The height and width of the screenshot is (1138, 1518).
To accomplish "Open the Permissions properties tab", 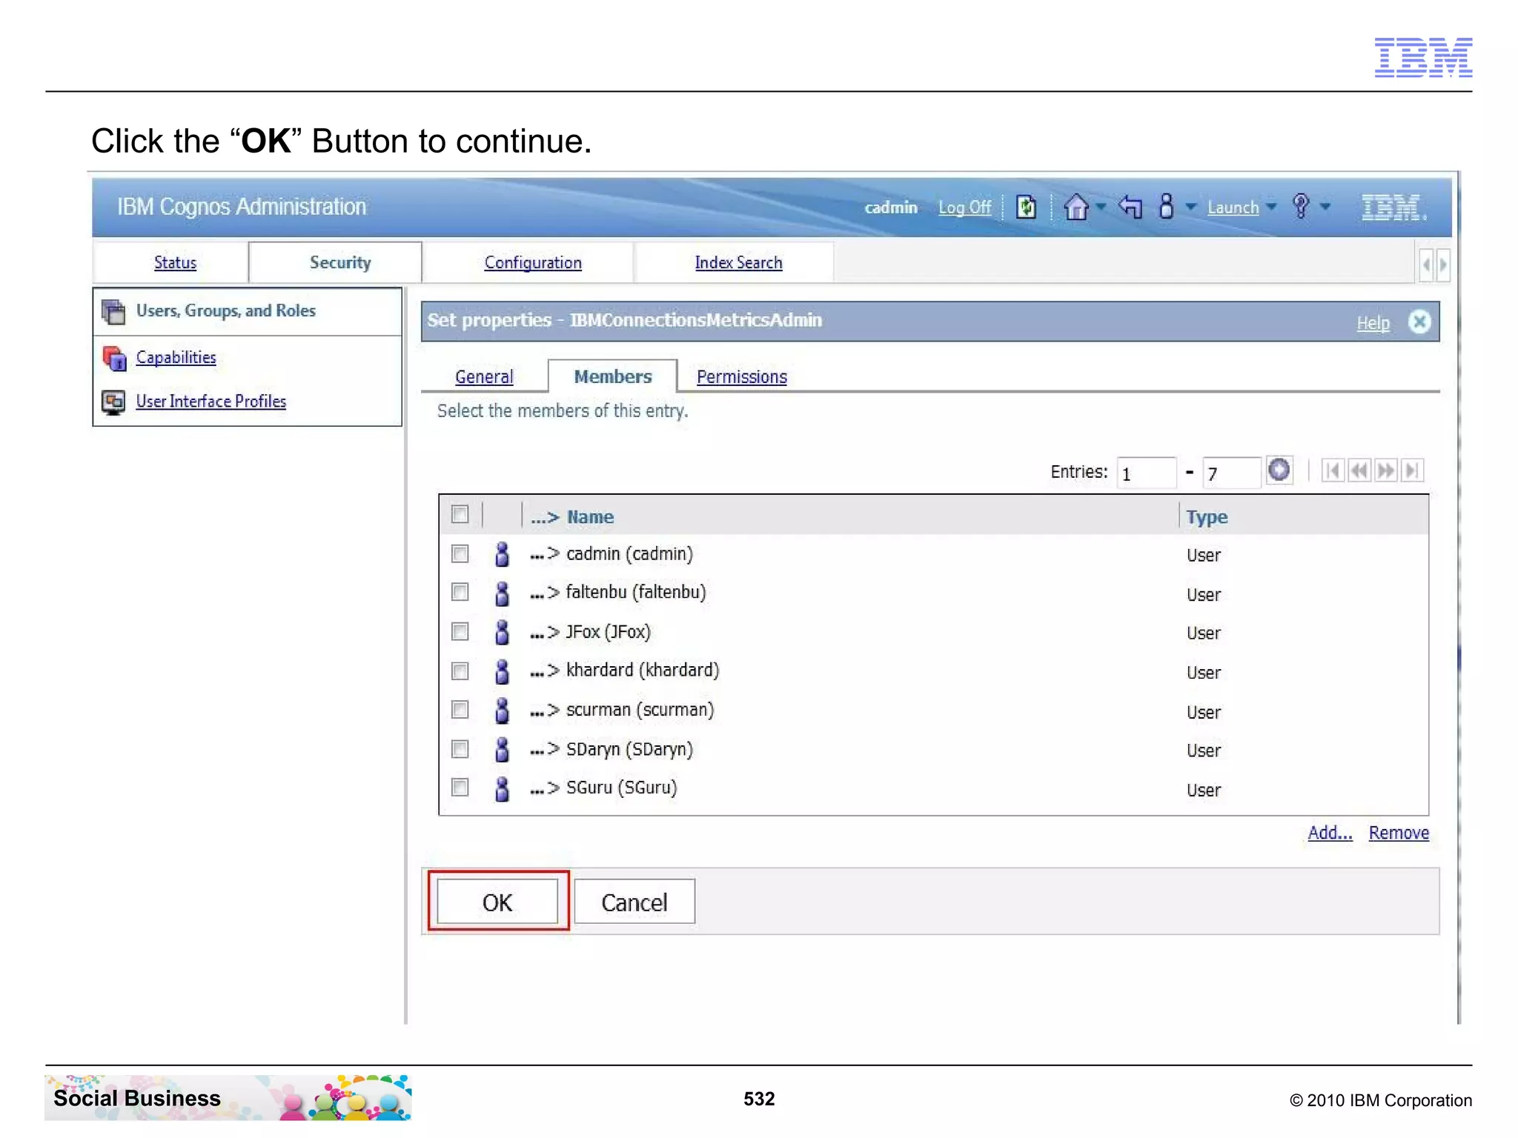I will [x=742, y=376].
